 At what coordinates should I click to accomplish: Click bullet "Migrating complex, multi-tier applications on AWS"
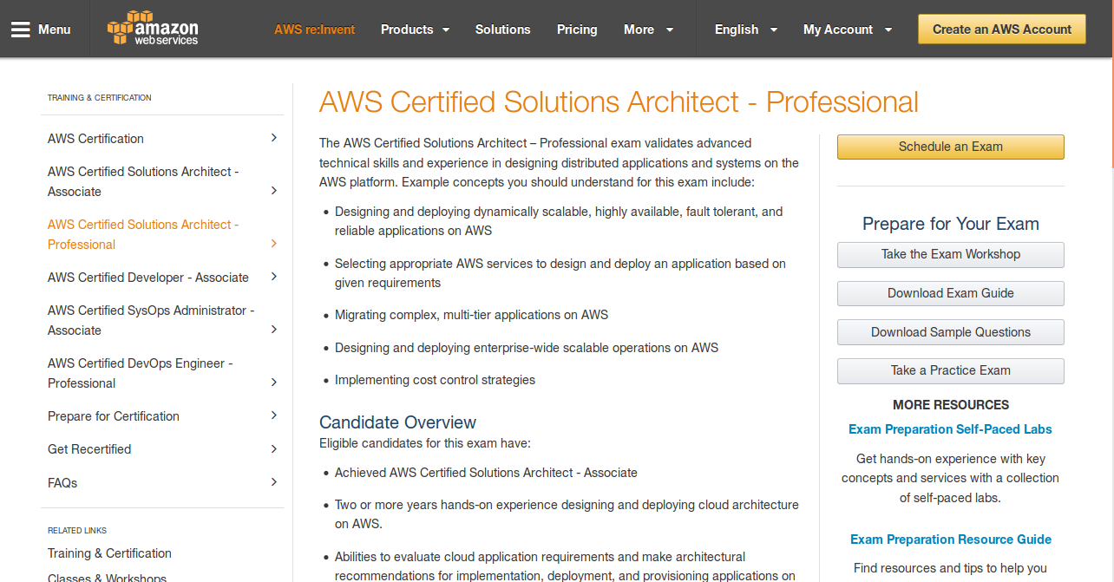pyautogui.click(x=472, y=315)
